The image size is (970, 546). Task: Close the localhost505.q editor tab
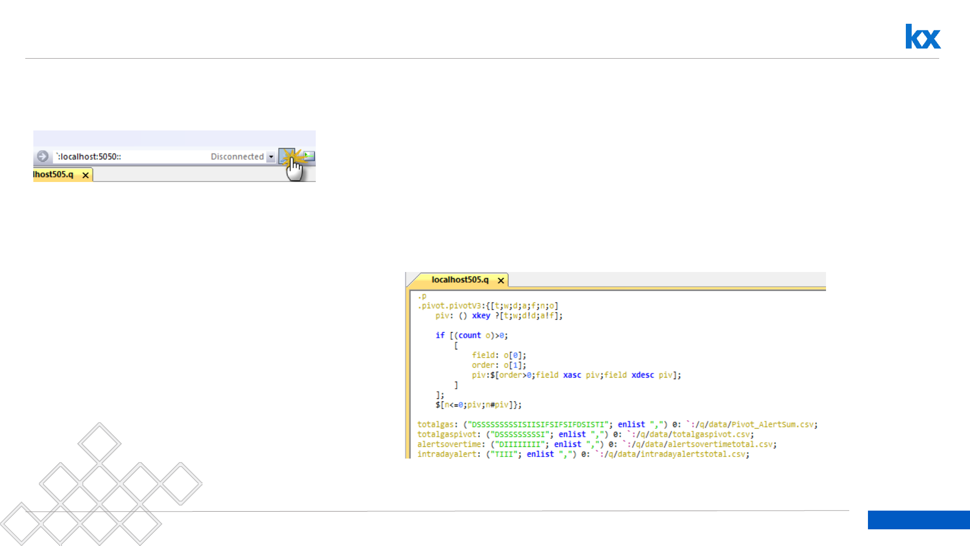[501, 281]
